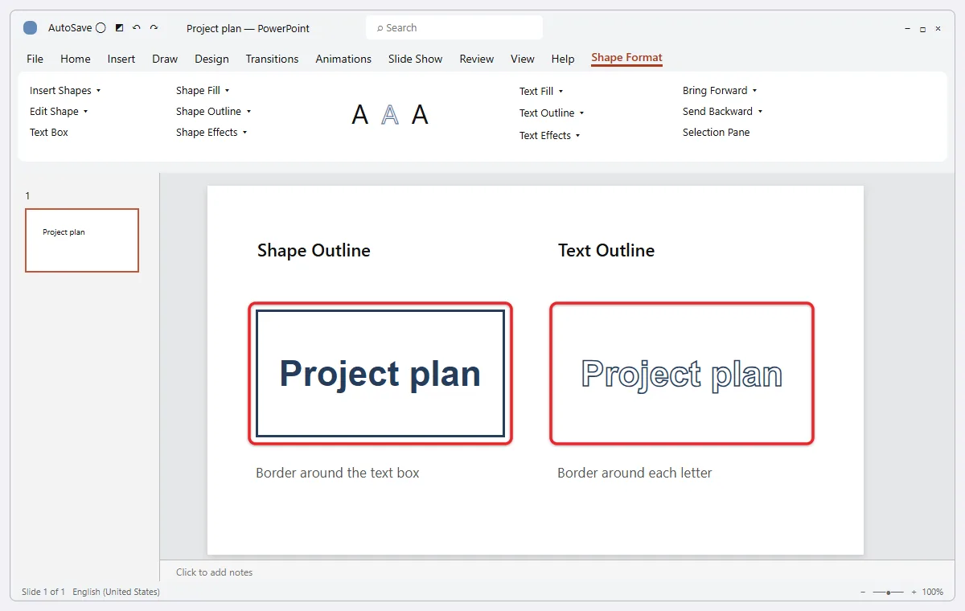
Task: Open the Design tab
Action: click(211, 59)
